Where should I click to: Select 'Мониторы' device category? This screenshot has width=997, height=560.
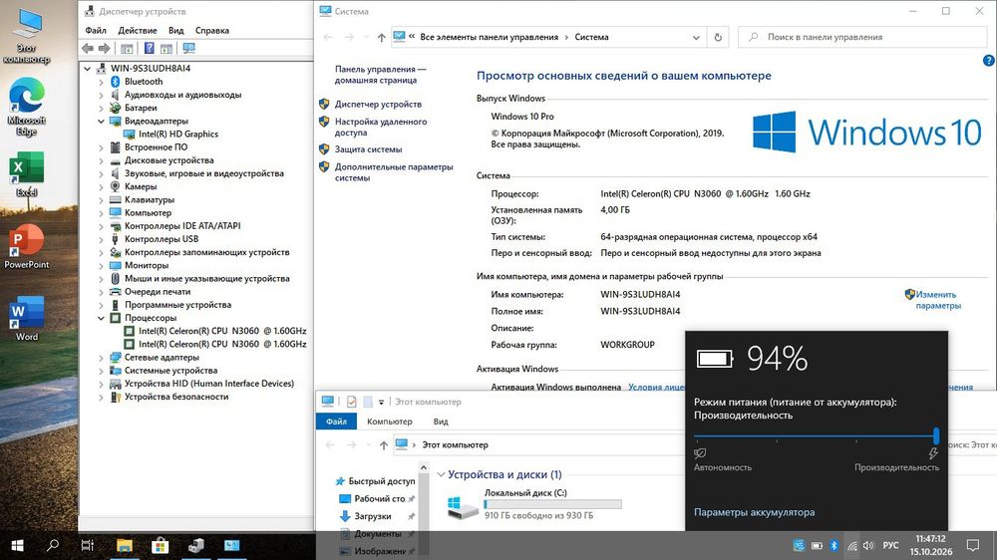coord(147,266)
